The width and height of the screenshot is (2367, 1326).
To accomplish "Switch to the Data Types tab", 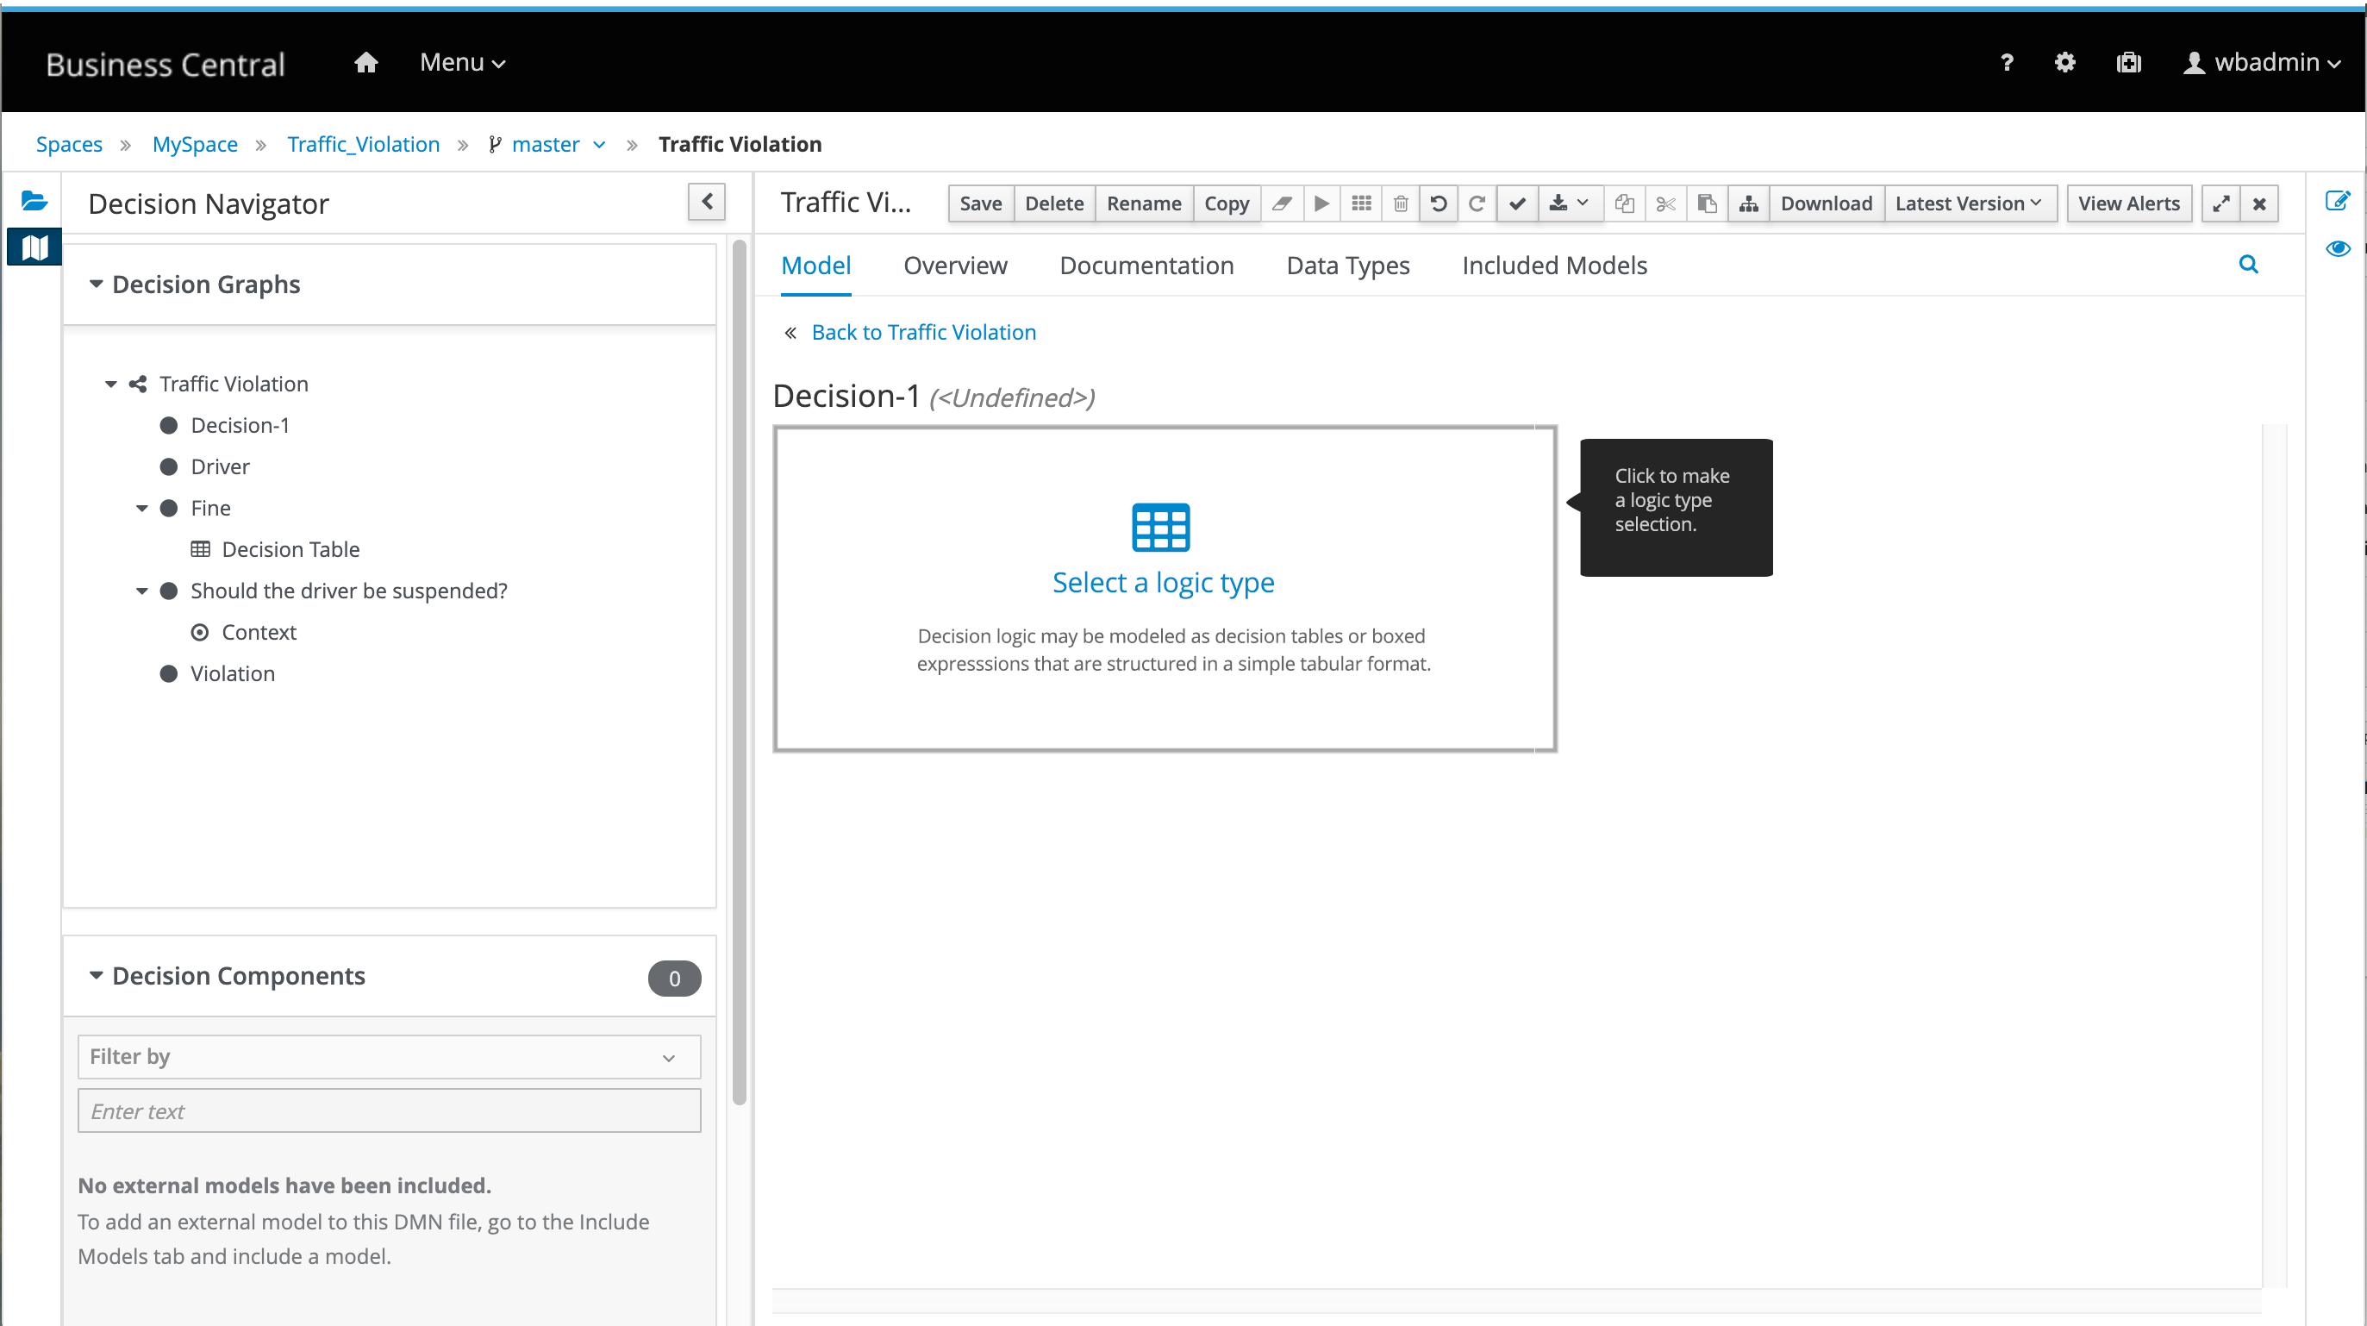I will coord(1347,266).
